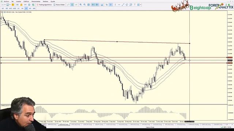Screen dimensions: 234x131
Task: Select the M15 timeframe
Action: coord(11,8)
